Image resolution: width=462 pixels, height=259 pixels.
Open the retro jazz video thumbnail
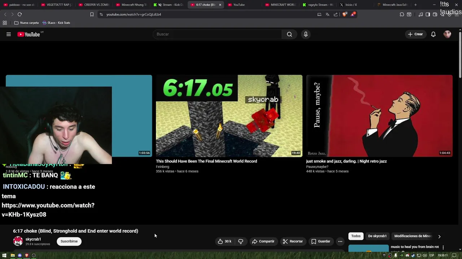pos(379,116)
